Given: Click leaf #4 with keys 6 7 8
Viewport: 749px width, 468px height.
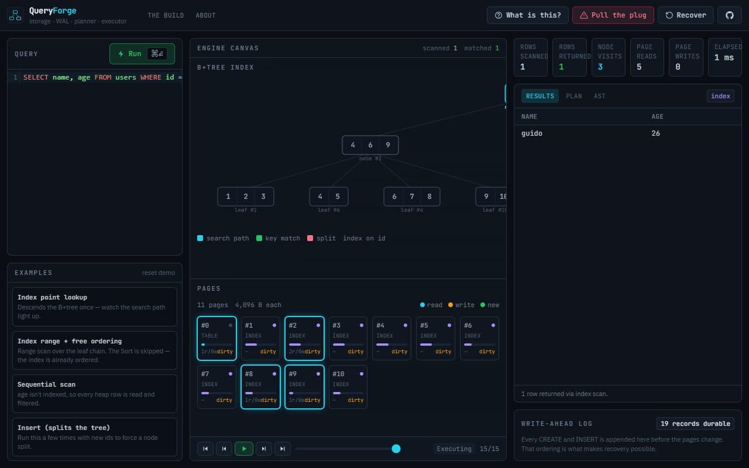Looking at the screenshot, I should pyautogui.click(x=412, y=197).
